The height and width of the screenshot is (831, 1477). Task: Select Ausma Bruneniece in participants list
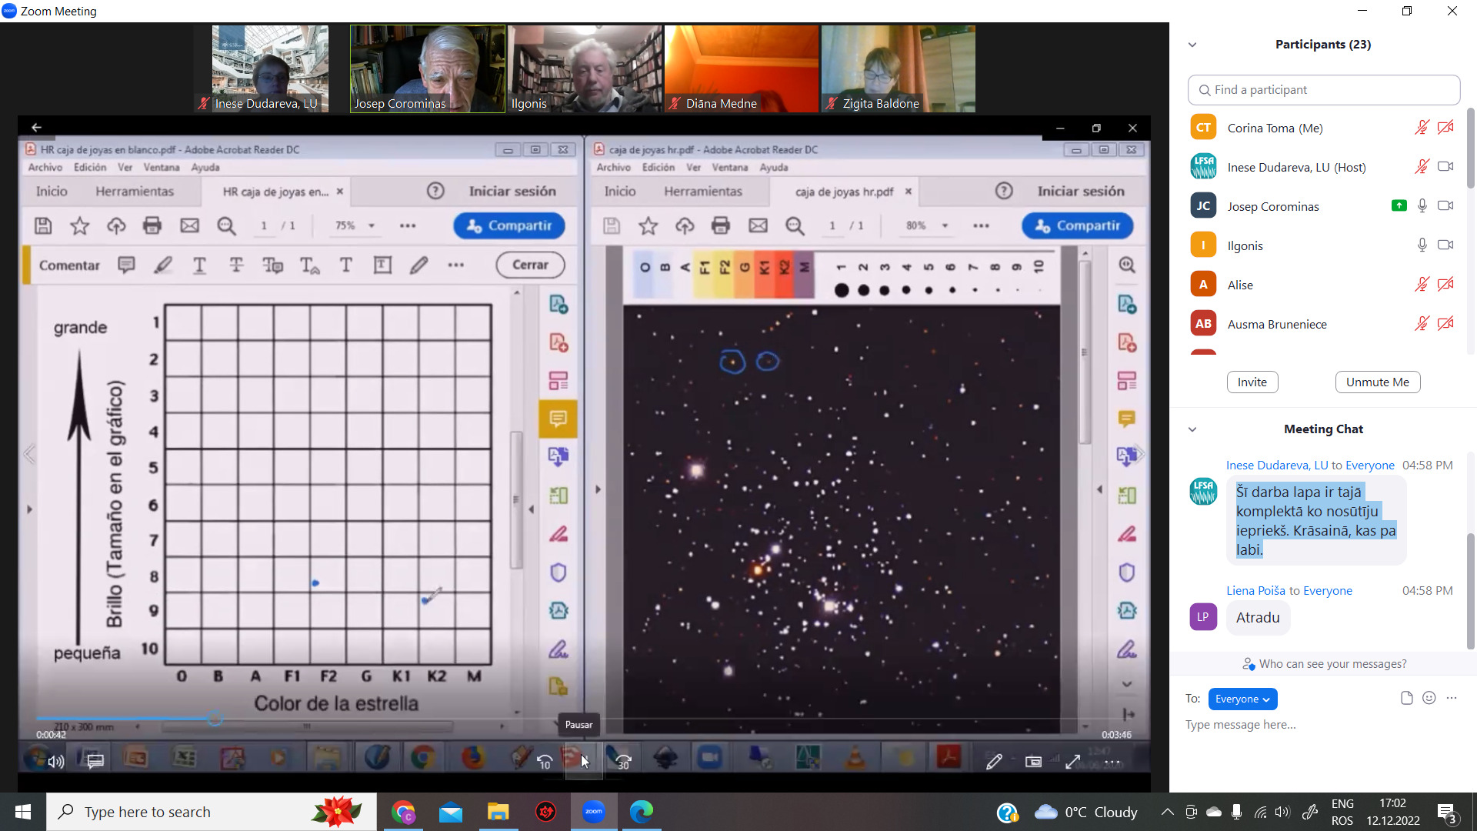click(1324, 324)
